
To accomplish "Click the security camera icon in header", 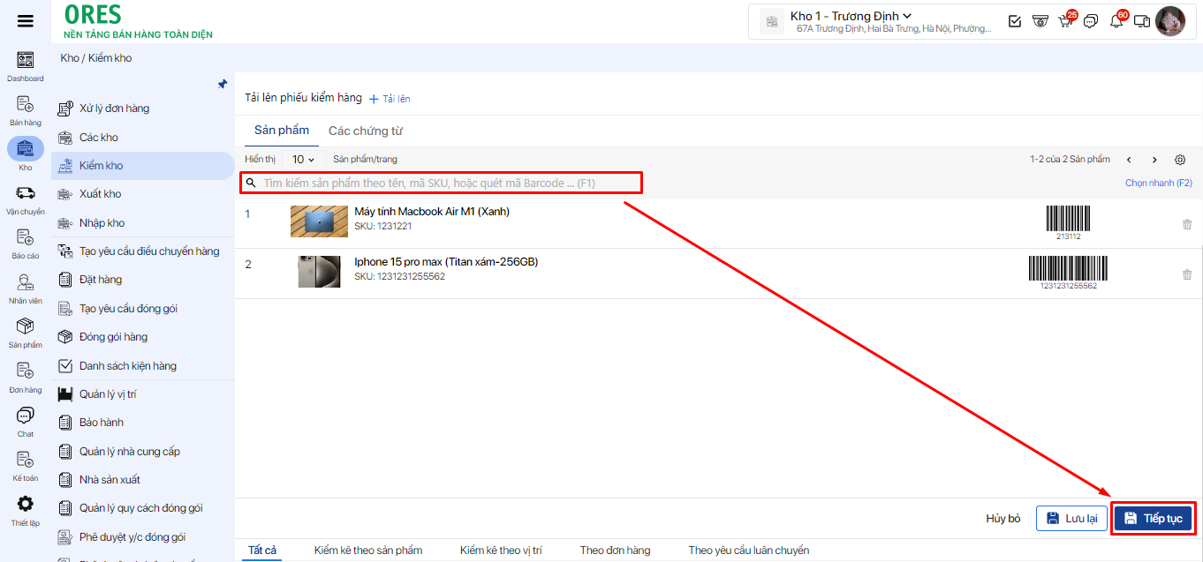I will pyautogui.click(x=1040, y=21).
